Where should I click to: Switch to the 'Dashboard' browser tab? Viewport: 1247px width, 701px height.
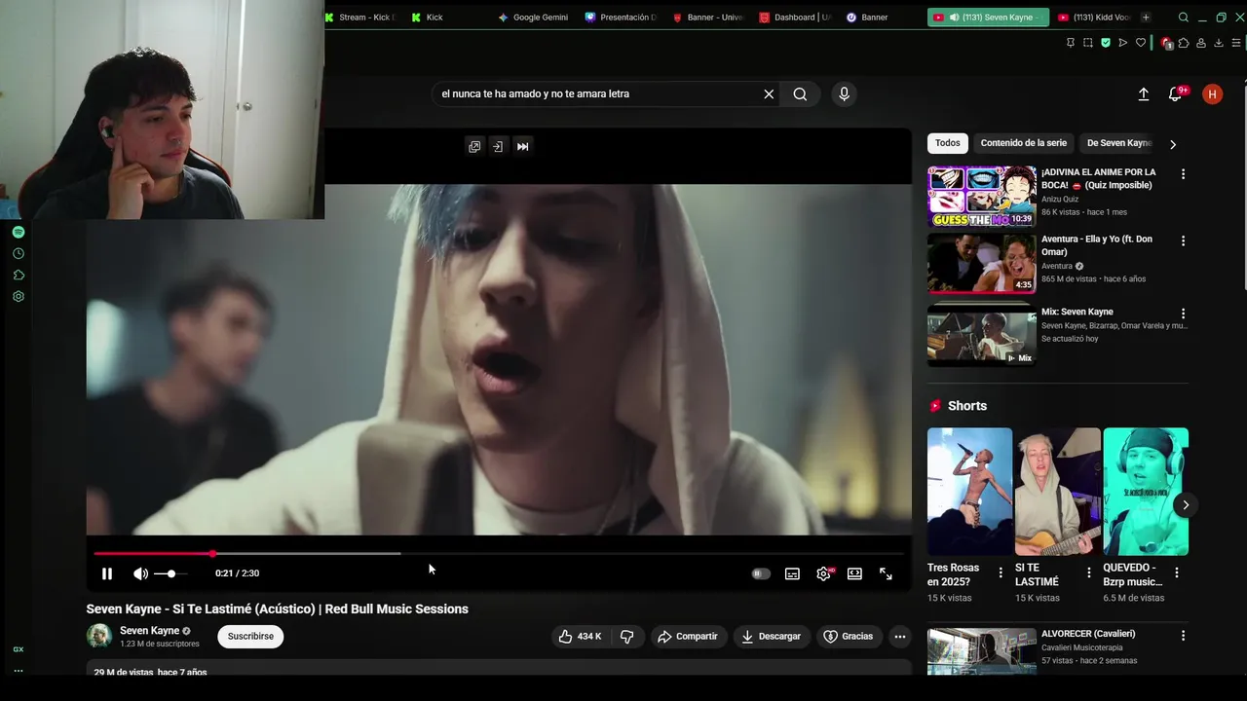[794, 18]
